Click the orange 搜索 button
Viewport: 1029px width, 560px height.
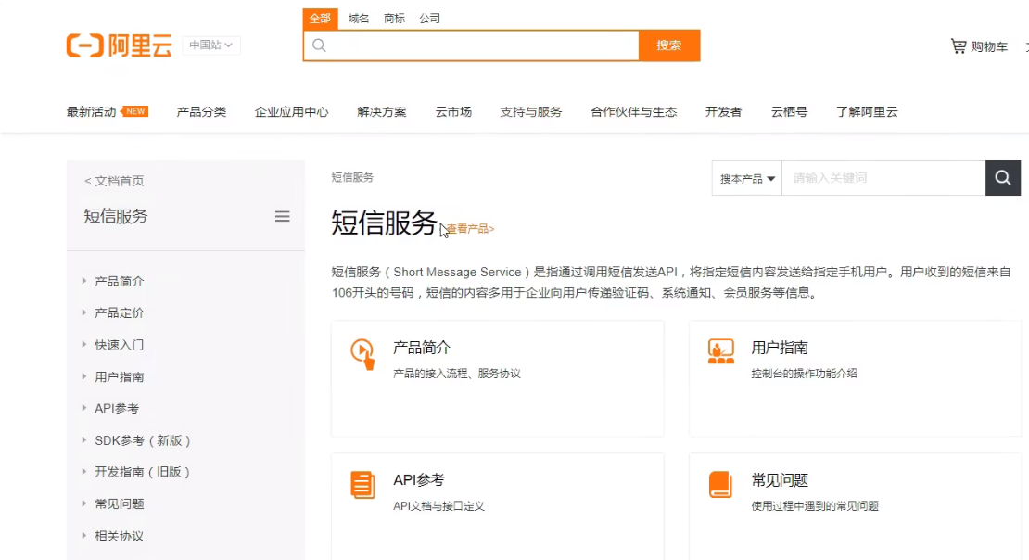(669, 45)
